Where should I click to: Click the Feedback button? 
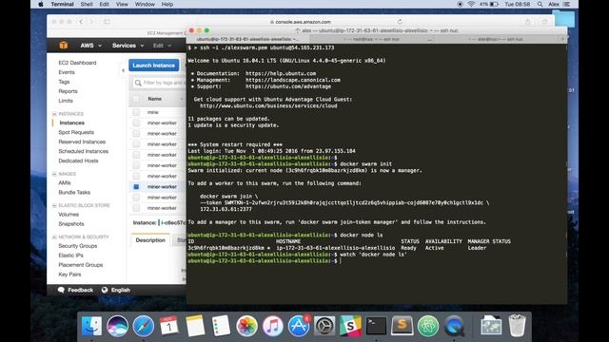pyautogui.click(x=76, y=290)
